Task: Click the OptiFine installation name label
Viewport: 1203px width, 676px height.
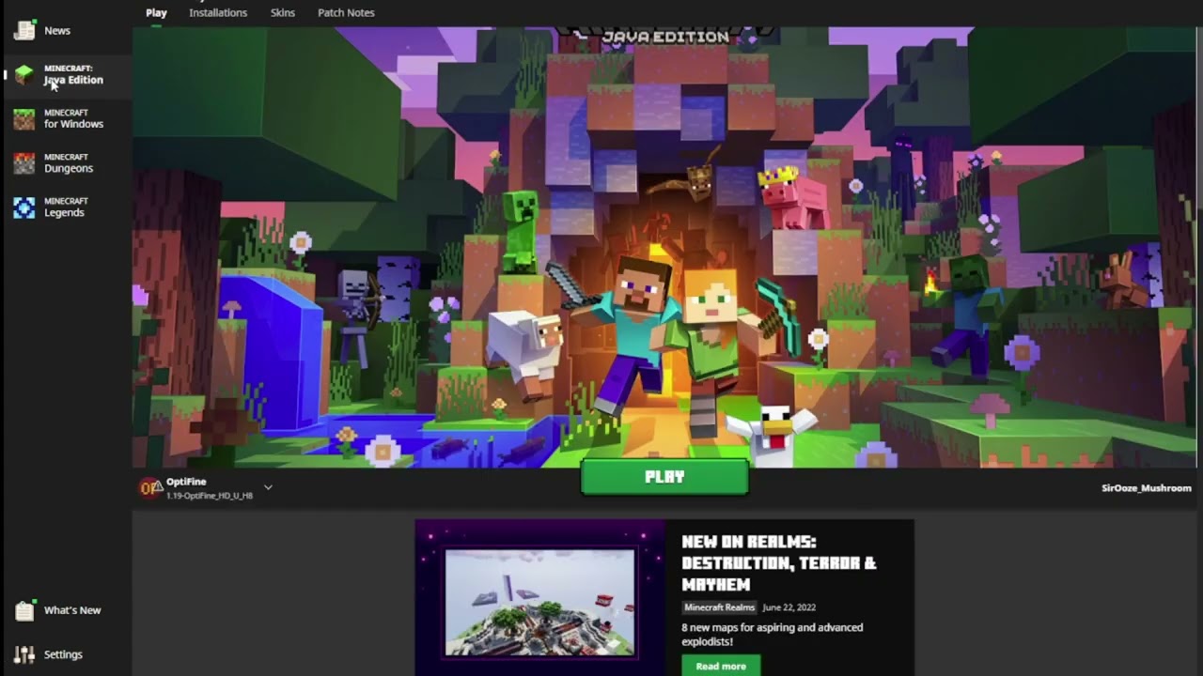Action: (x=186, y=482)
